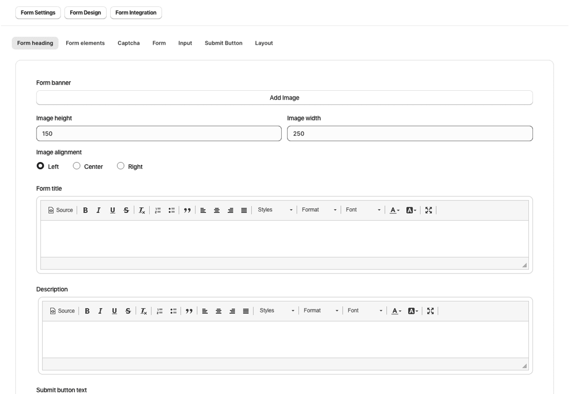
Task: Switch to the Form tab
Action: [159, 43]
